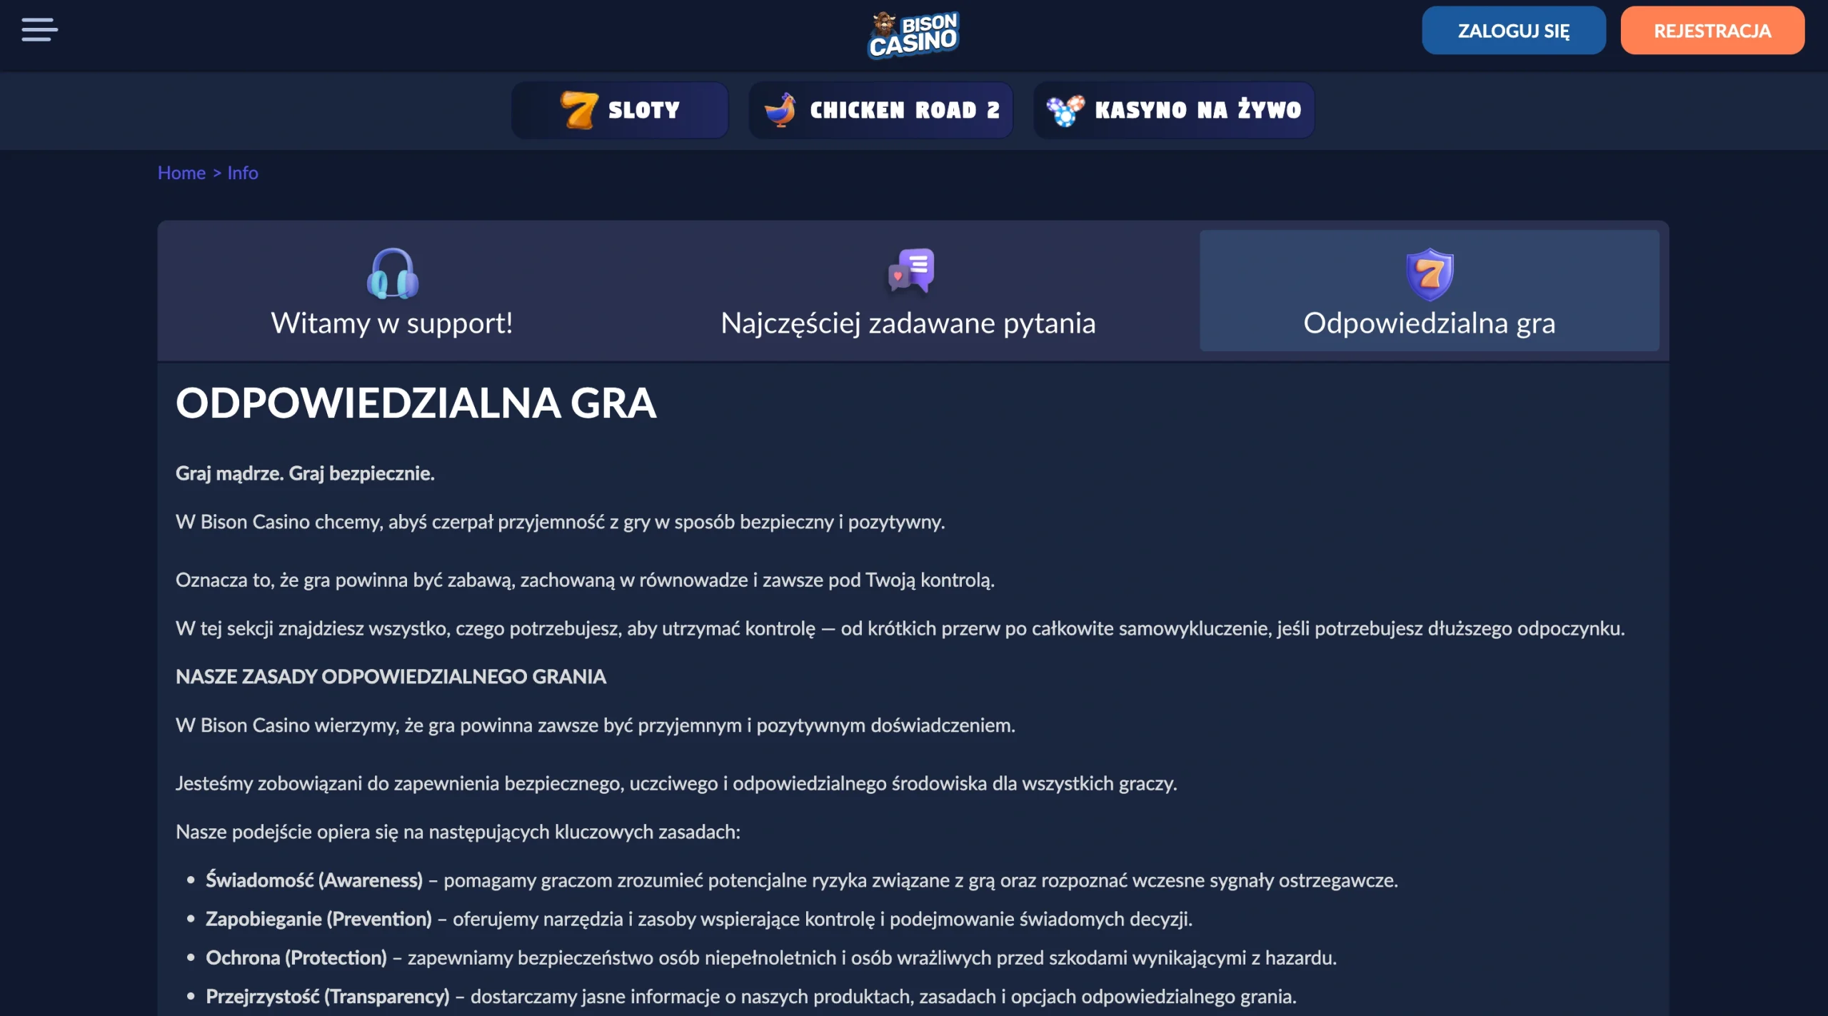The image size is (1828, 1016).
Task: Follow the Home breadcrumb link
Action: (181, 173)
